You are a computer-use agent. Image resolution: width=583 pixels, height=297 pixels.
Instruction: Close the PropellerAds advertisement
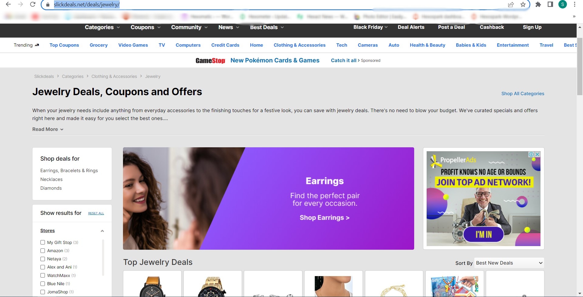pyautogui.click(x=537, y=154)
